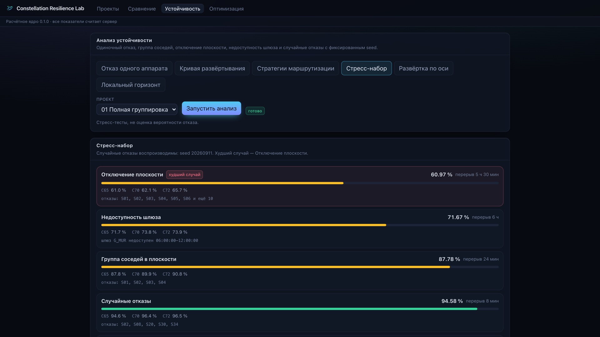Click the C72 90.8 % metric
Screen dimensions: 600x337
click(x=175, y=274)
